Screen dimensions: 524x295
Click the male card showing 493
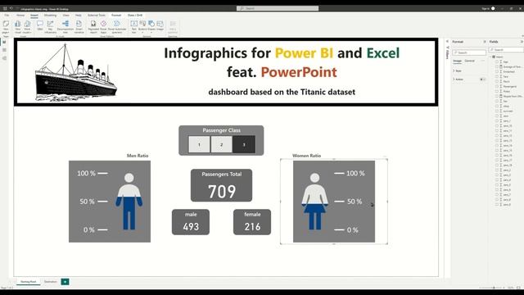click(191, 222)
